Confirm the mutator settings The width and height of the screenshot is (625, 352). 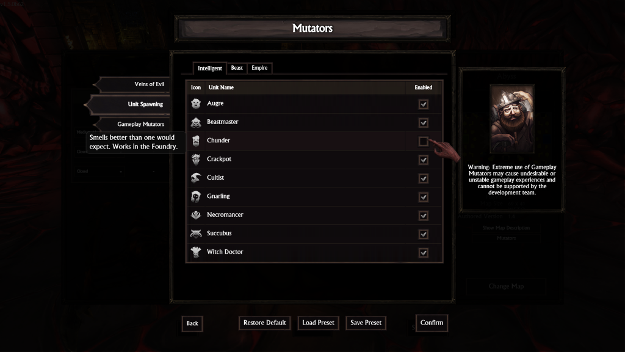click(x=432, y=323)
